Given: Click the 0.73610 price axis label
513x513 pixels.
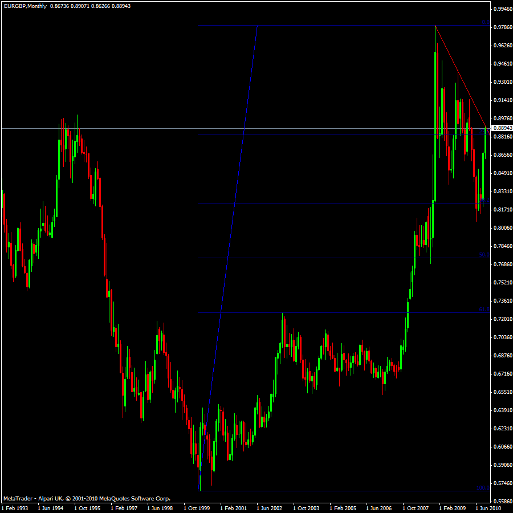Looking at the screenshot, I should coord(503,300).
